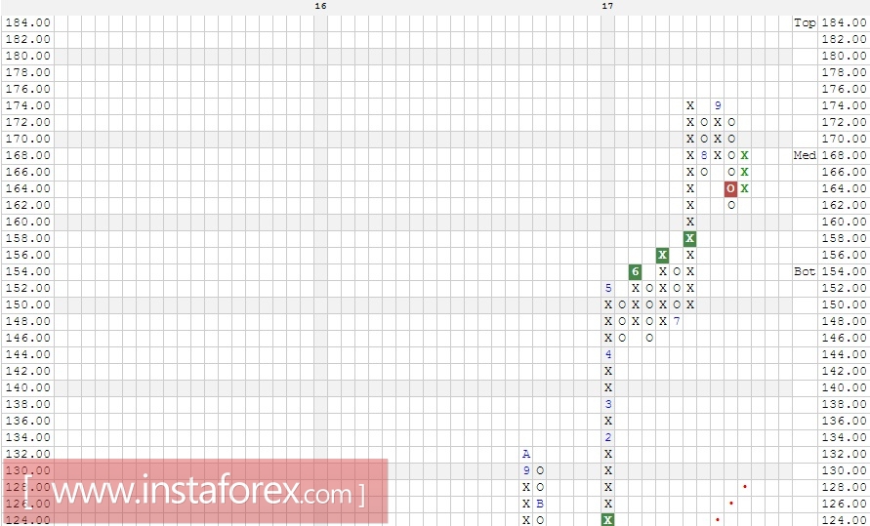Click 144.00 on the right price axis

[844, 354]
